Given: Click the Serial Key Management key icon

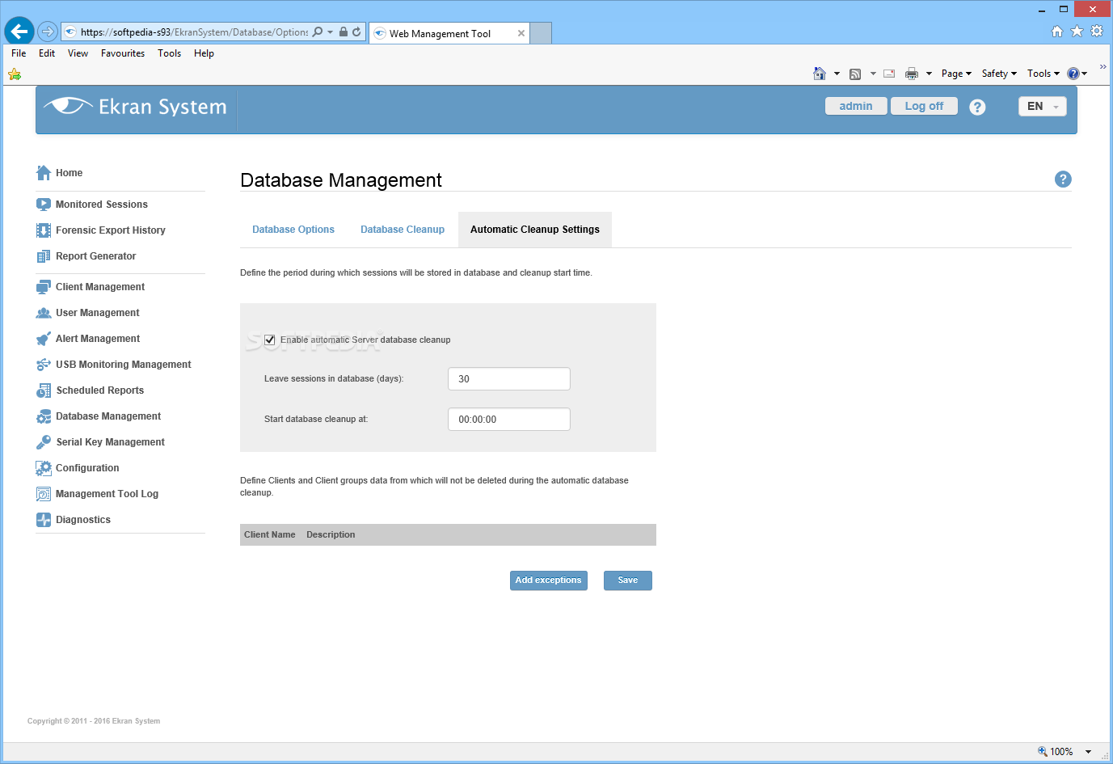Looking at the screenshot, I should pos(44,442).
